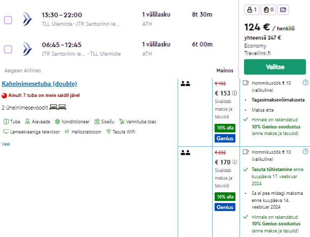Tick the 06:45–12:45 return flight checkbox
The width and height of the screenshot is (310, 237).
[x=8, y=49]
